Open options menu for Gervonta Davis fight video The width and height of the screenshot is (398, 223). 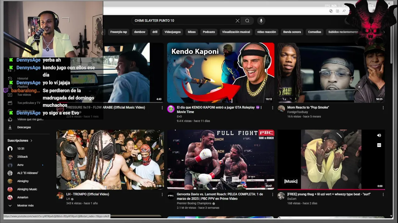(x=273, y=195)
